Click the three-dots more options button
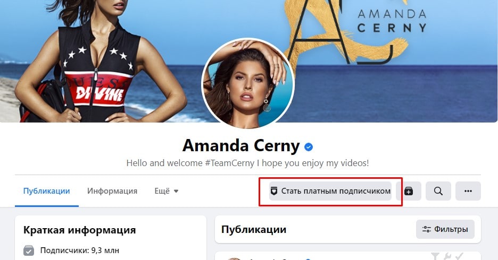Screen dimensions: 498x260 [x=468, y=191]
